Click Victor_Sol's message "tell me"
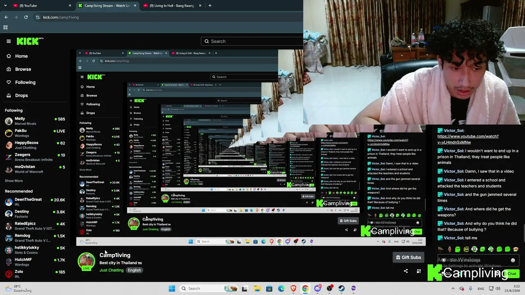The height and width of the screenshot is (295, 525). 471,238
